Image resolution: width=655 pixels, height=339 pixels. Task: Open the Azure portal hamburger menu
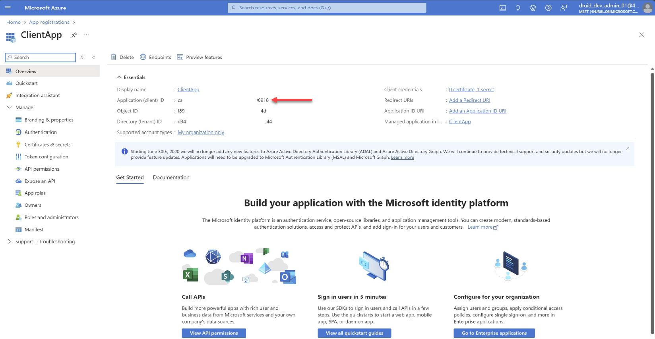[x=8, y=8]
